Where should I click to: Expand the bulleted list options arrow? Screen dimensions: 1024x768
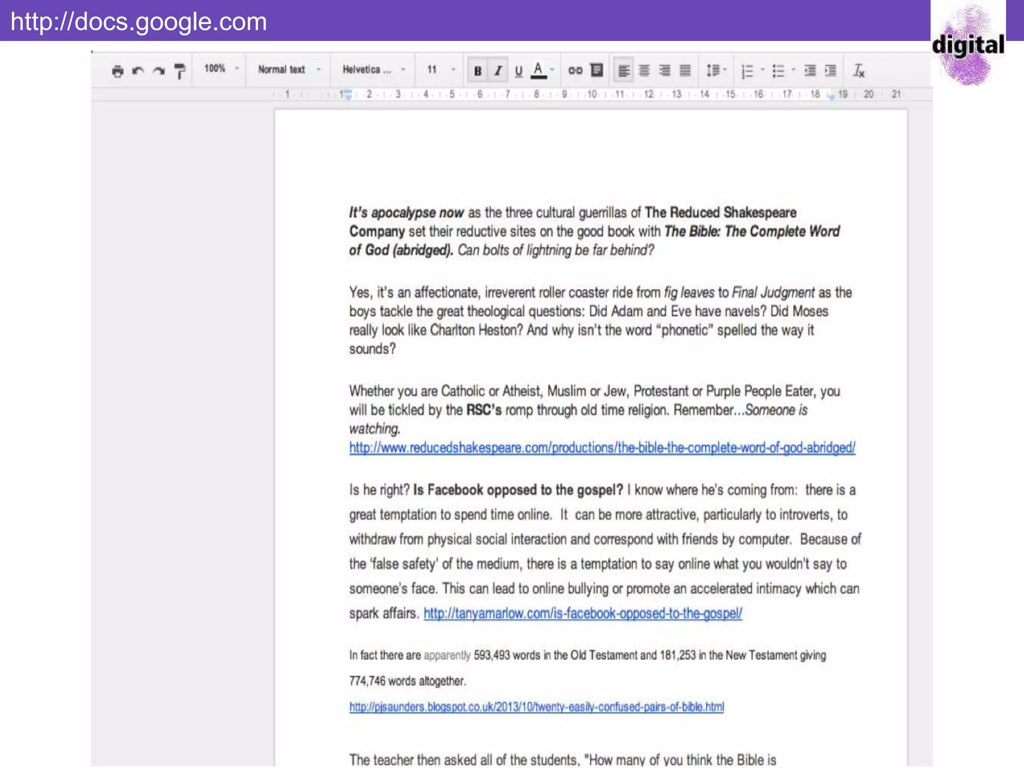point(793,70)
